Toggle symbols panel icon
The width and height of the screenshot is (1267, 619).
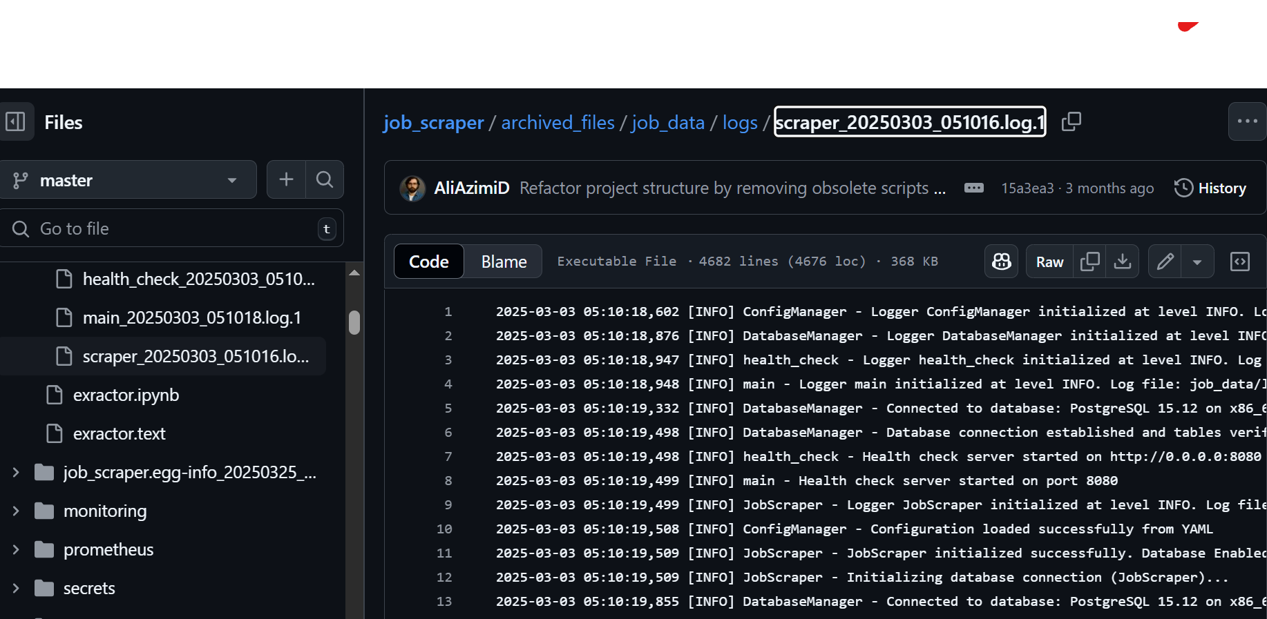point(1240,262)
